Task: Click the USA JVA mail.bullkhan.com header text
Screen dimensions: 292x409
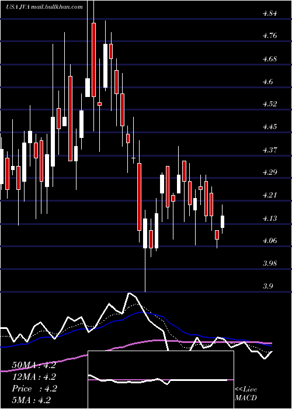Action: [44, 7]
